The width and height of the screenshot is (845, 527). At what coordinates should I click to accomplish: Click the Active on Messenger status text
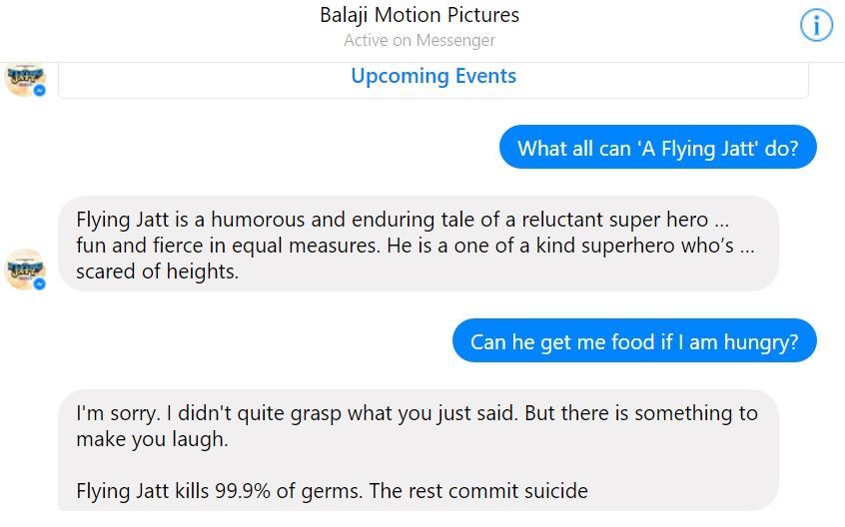click(420, 40)
